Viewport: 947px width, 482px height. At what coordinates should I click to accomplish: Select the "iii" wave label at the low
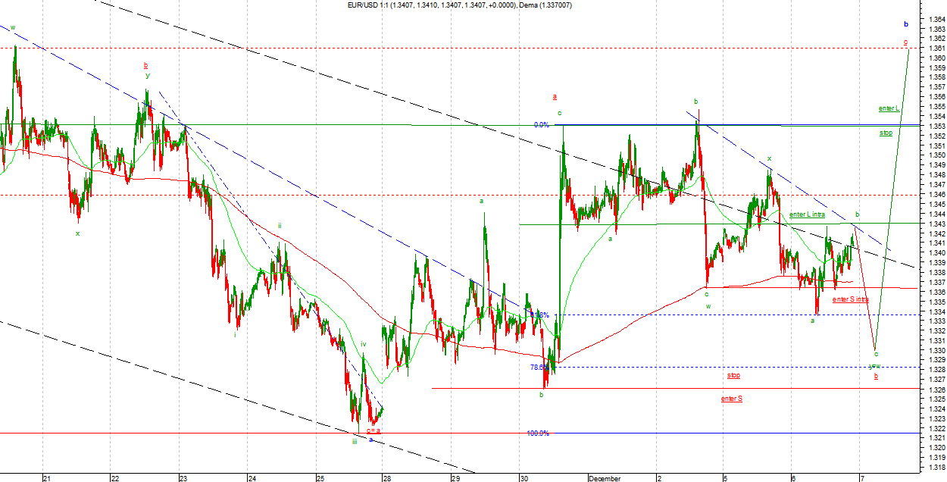[355, 441]
